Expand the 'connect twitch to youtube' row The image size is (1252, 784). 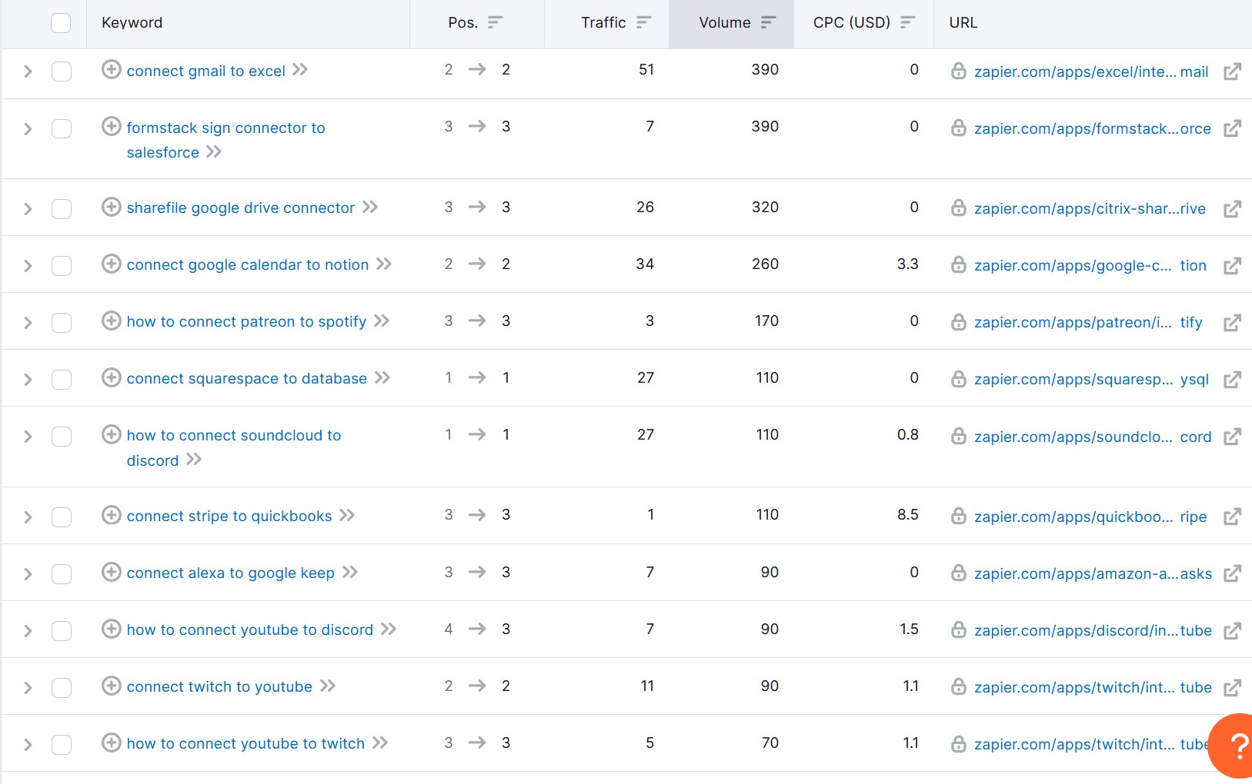[x=28, y=688]
